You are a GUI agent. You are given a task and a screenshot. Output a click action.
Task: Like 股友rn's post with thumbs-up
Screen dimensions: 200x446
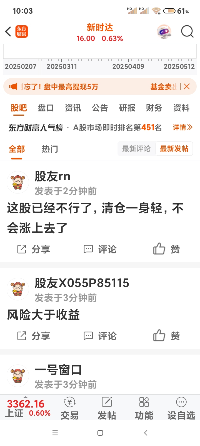point(159,248)
